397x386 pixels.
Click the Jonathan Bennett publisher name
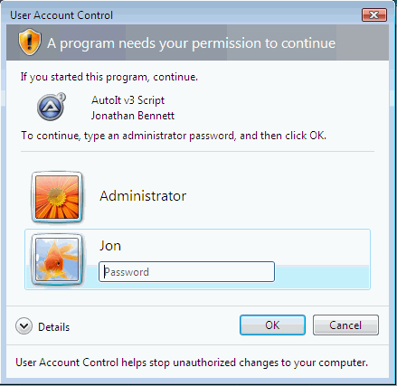[x=133, y=116]
